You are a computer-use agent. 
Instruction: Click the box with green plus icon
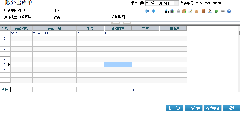click(184, 11)
